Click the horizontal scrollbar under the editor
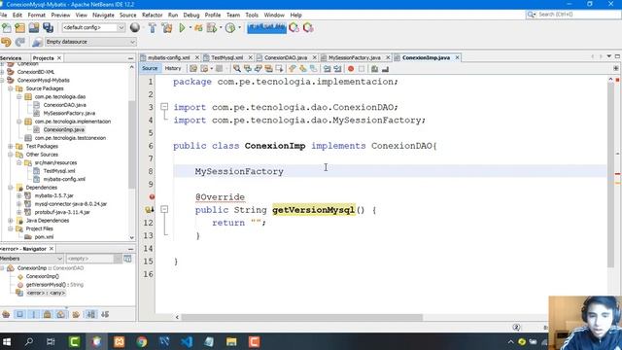 pyautogui.click(x=301, y=317)
